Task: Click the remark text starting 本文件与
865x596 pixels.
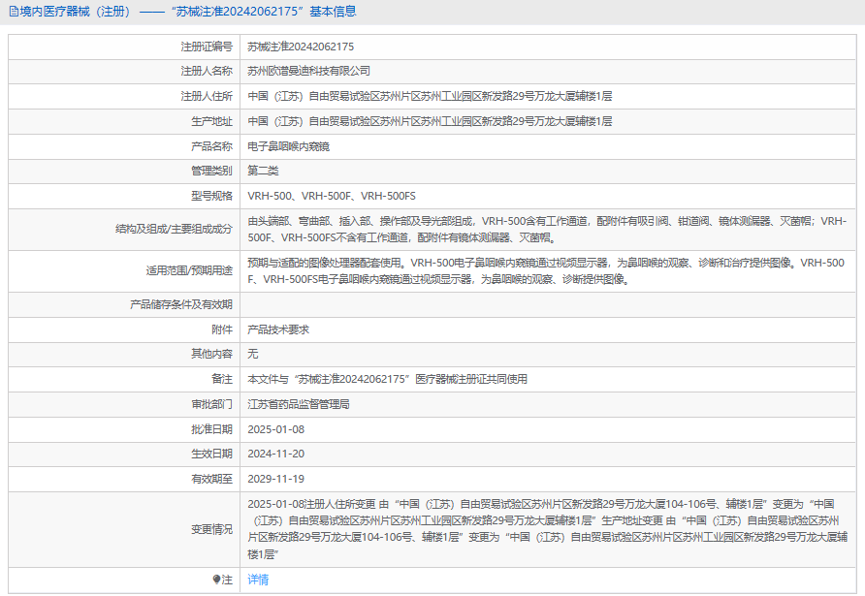Action: point(387,379)
